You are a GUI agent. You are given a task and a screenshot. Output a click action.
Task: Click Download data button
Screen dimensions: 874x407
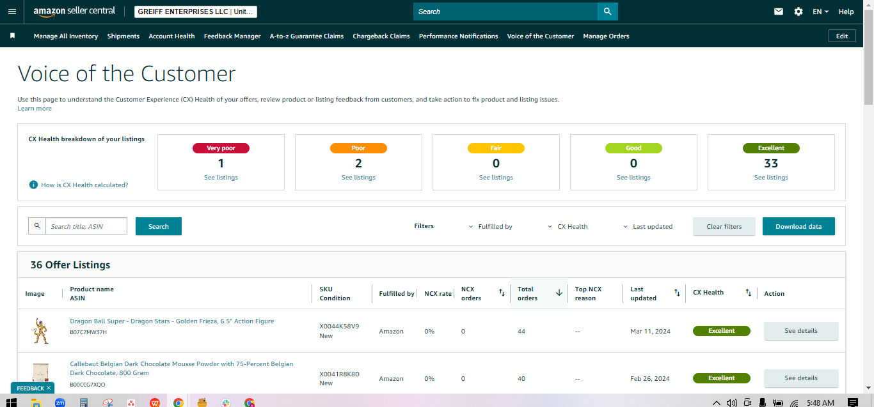[799, 226]
